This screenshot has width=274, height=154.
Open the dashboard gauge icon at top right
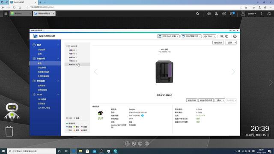[269, 14]
